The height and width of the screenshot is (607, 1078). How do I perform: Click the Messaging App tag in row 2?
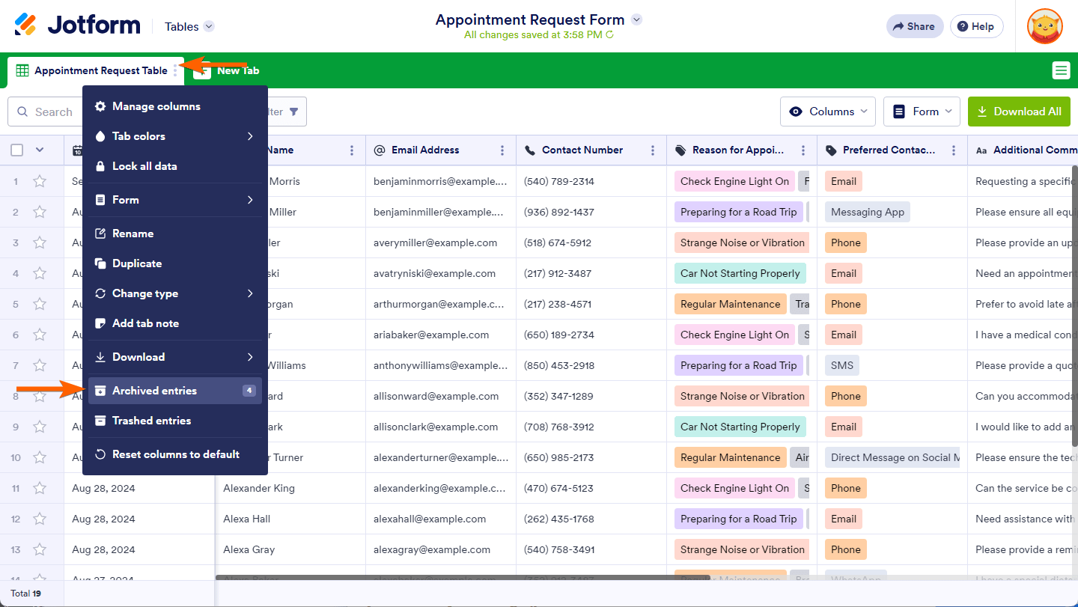(x=868, y=212)
